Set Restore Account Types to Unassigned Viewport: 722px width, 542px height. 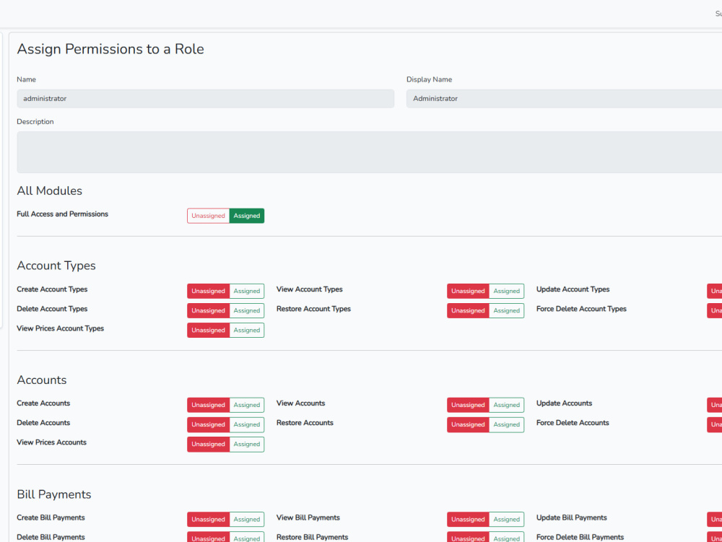pos(468,310)
